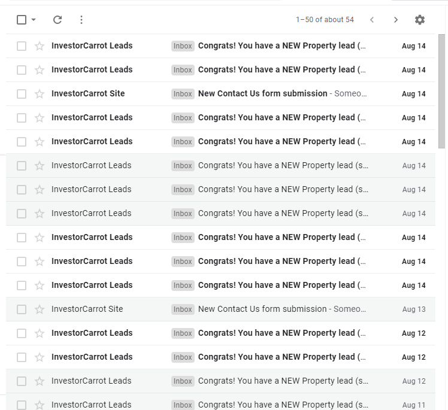Star the InvestorCarrot Leads email from Aug 11
448x410 pixels.
(x=40, y=405)
